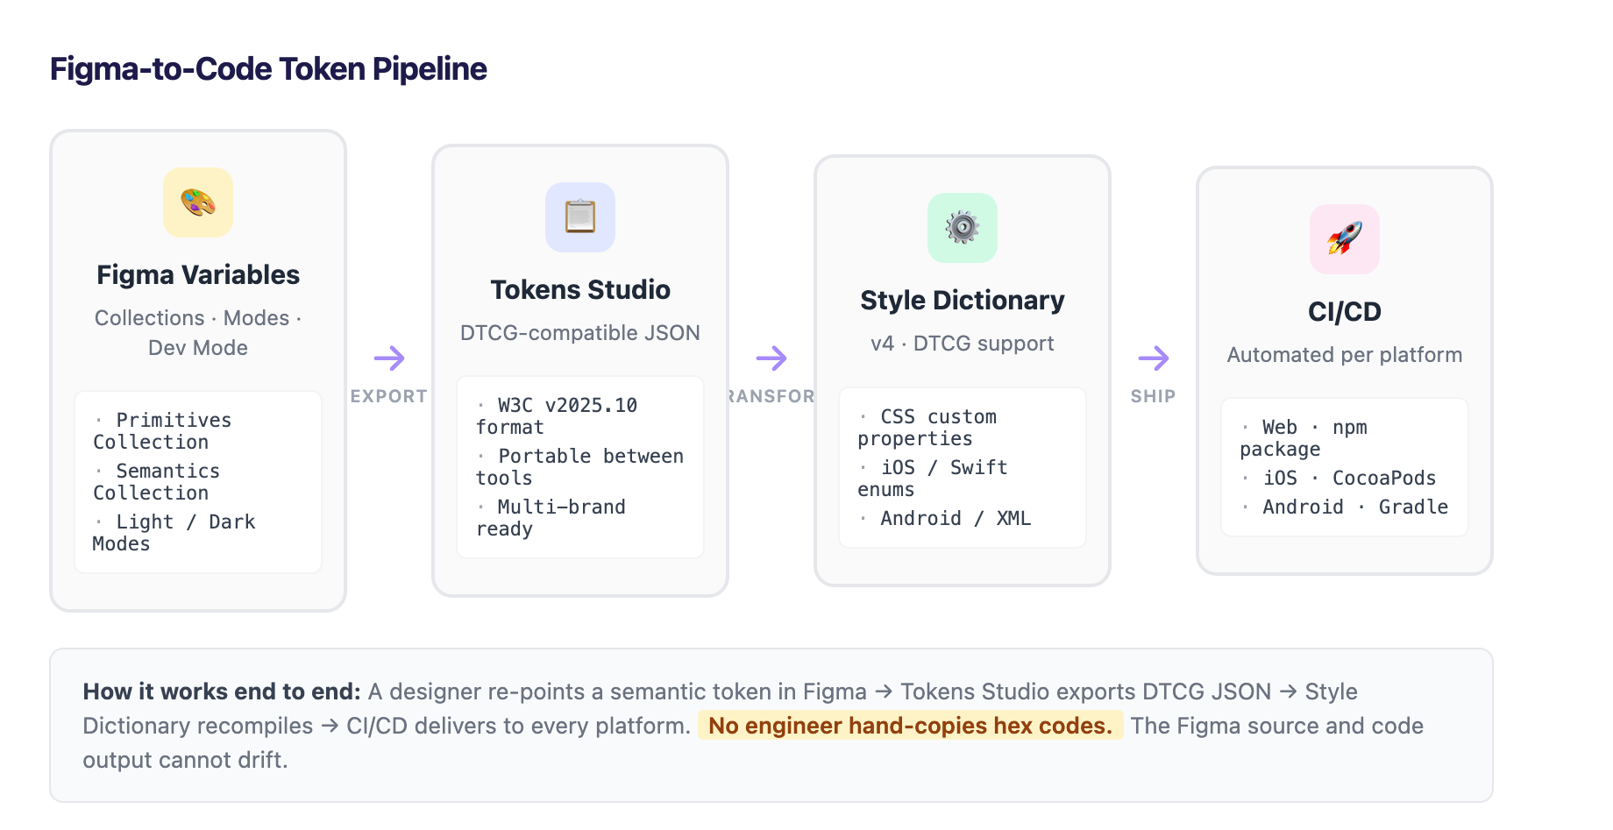Image resolution: width=1613 pixels, height=830 pixels.
Task: Click the SHIP step label
Action: [x=1154, y=396]
